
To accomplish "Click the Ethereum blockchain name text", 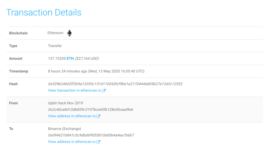I will [x=55, y=33].
